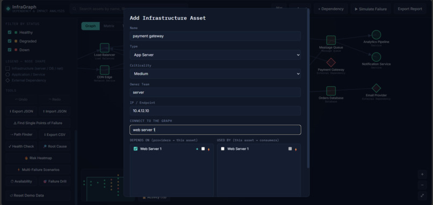Click the modal dialog vertical scrollbar
The image size is (433, 205).
click(308, 88)
